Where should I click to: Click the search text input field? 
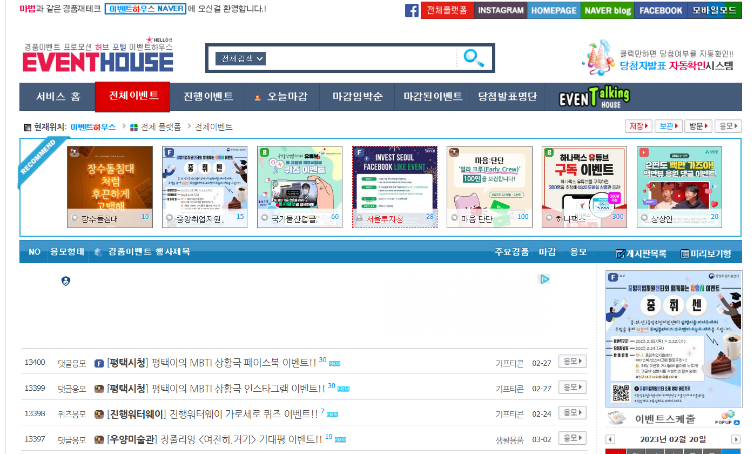[x=362, y=58]
